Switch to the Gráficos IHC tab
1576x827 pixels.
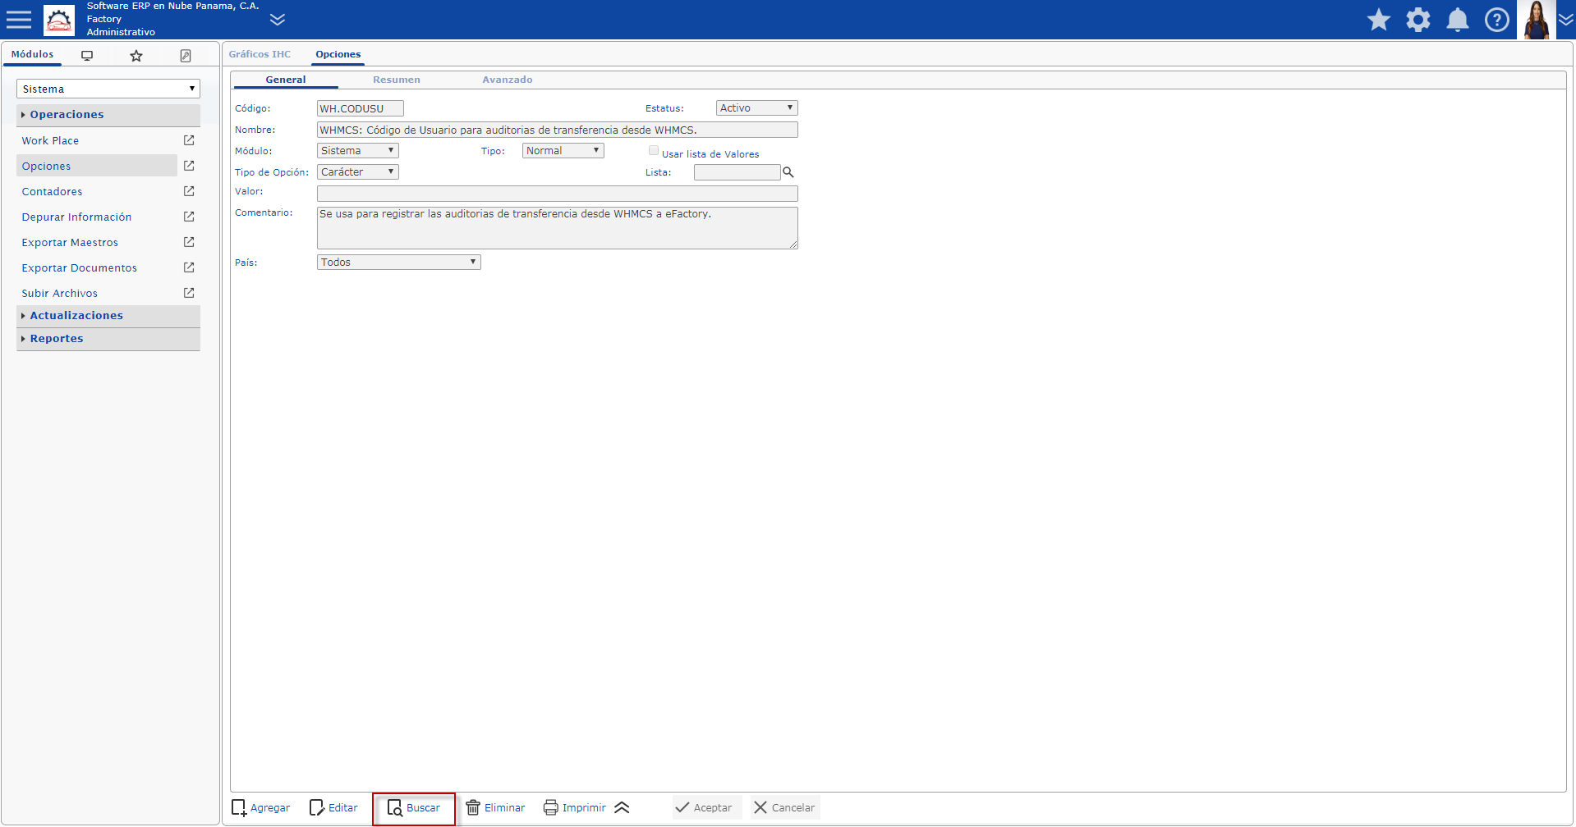coord(260,54)
